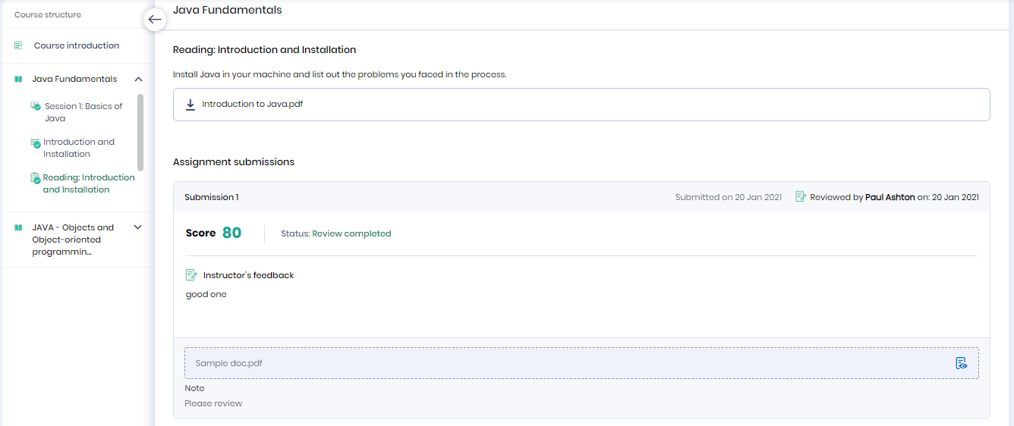The height and width of the screenshot is (426, 1014).
Task: Click the Session 1 completed session icon
Action: pos(35,106)
